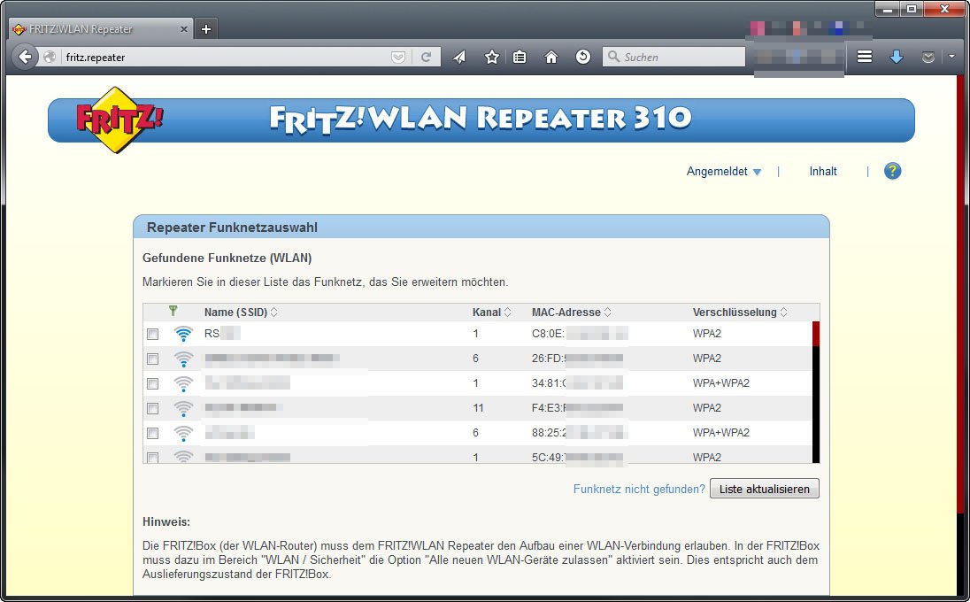Click the network list scrollbar thumb
This screenshot has width=970, height=602.
pyautogui.click(x=816, y=334)
